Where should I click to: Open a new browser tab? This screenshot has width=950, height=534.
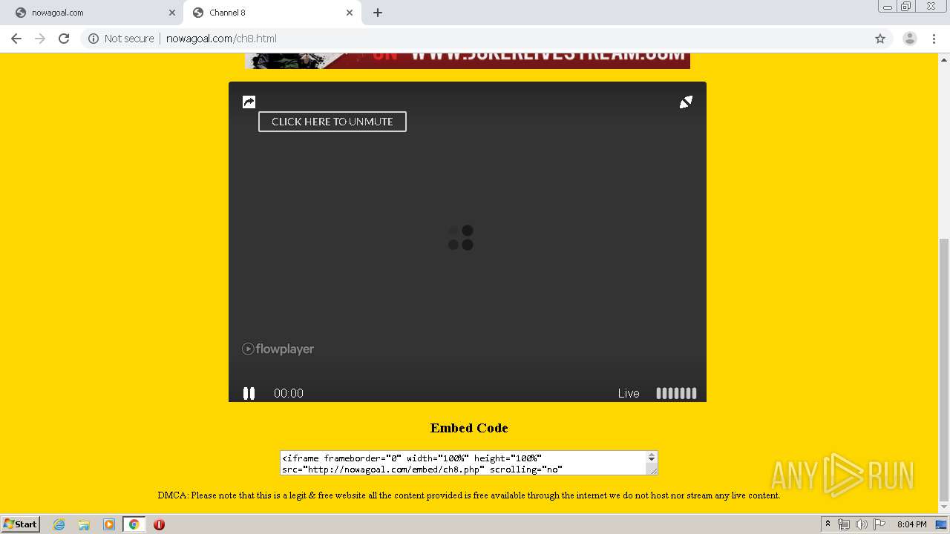pos(378,13)
